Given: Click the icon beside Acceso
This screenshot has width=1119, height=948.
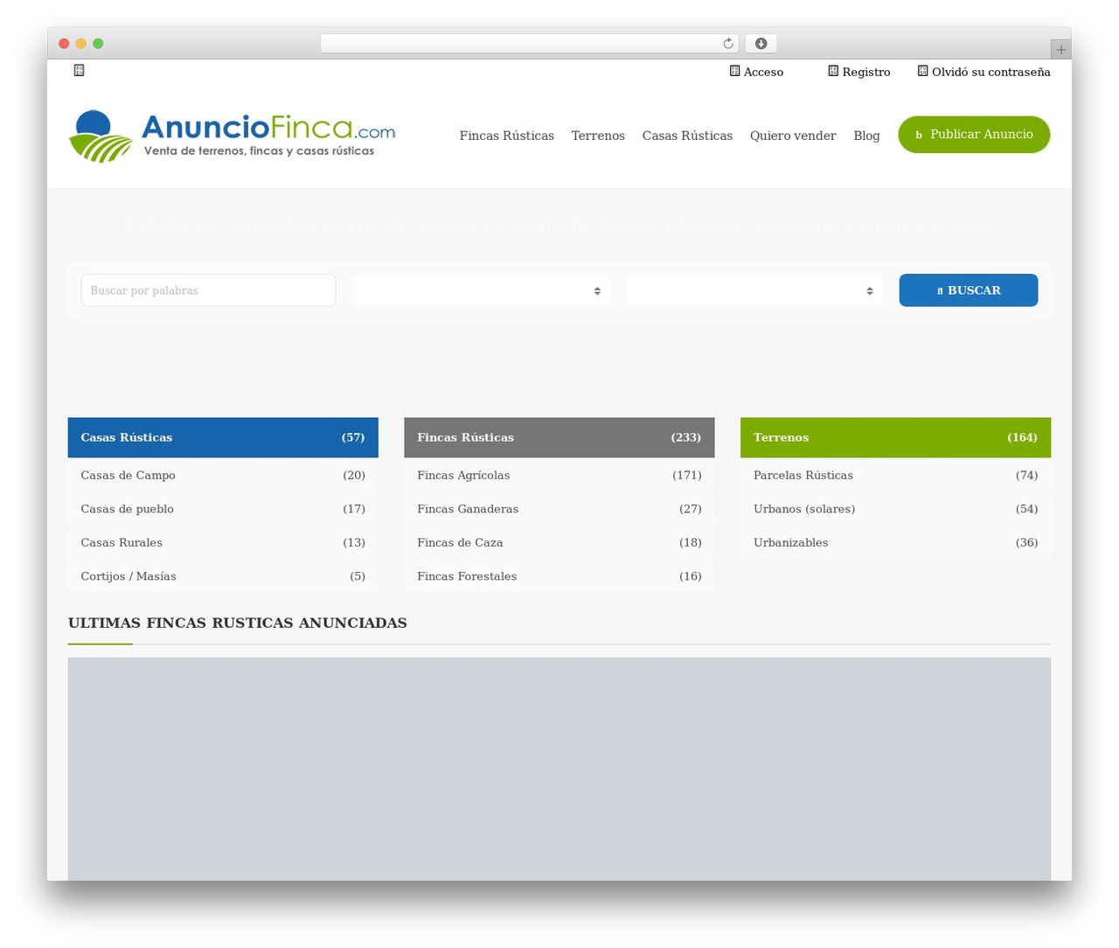Looking at the screenshot, I should pos(734,71).
